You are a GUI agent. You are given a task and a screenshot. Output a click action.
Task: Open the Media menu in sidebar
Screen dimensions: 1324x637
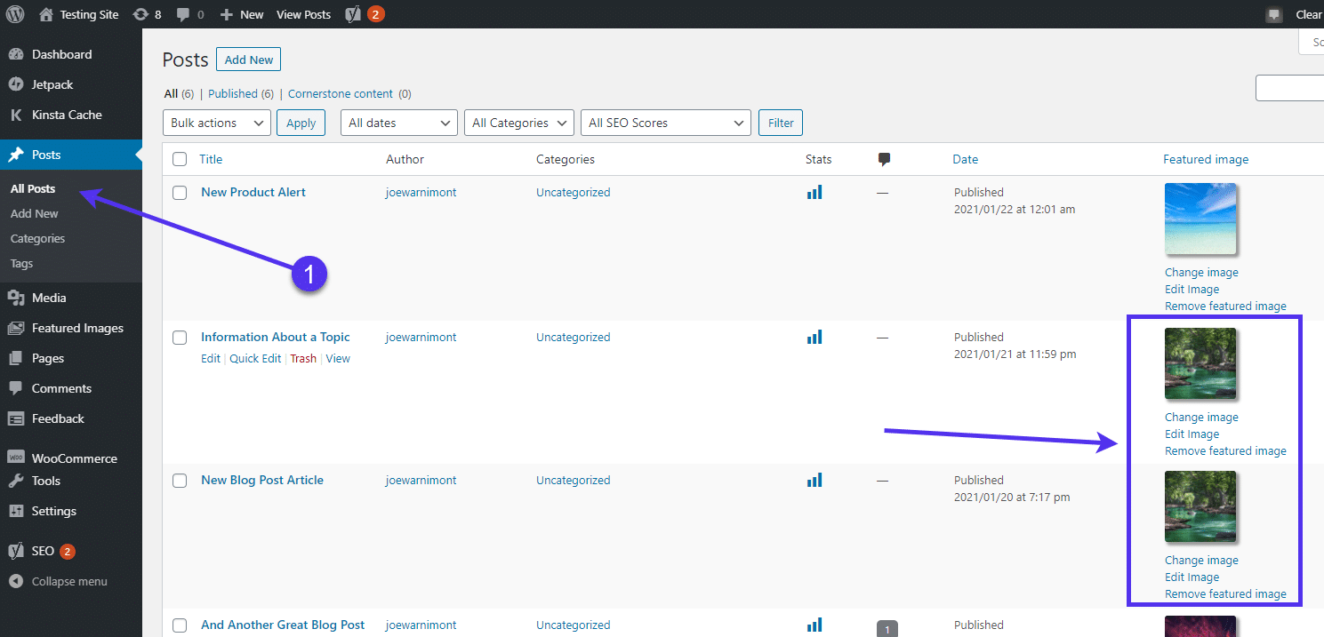tap(49, 298)
